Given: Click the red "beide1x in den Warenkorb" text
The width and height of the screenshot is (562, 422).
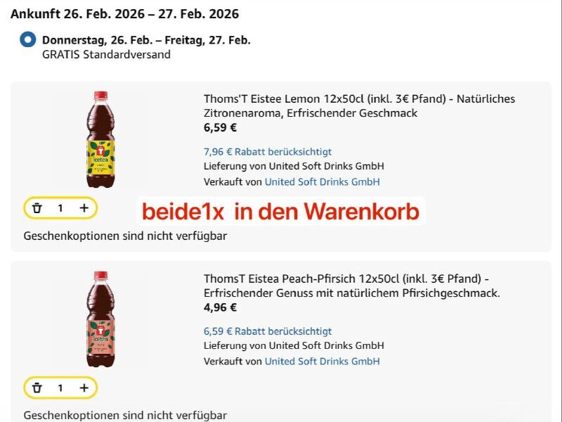Looking at the screenshot, I should coord(280,211).
